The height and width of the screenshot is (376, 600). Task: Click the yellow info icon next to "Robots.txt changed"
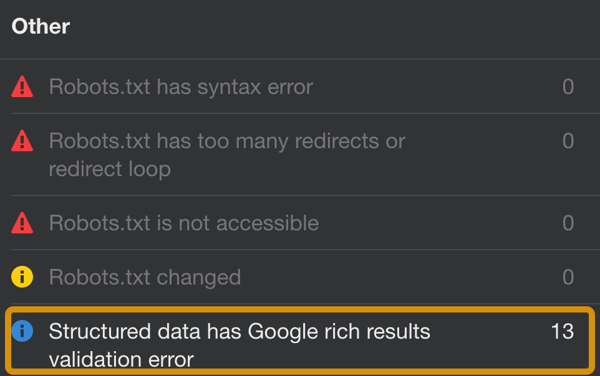tap(22, 277)
